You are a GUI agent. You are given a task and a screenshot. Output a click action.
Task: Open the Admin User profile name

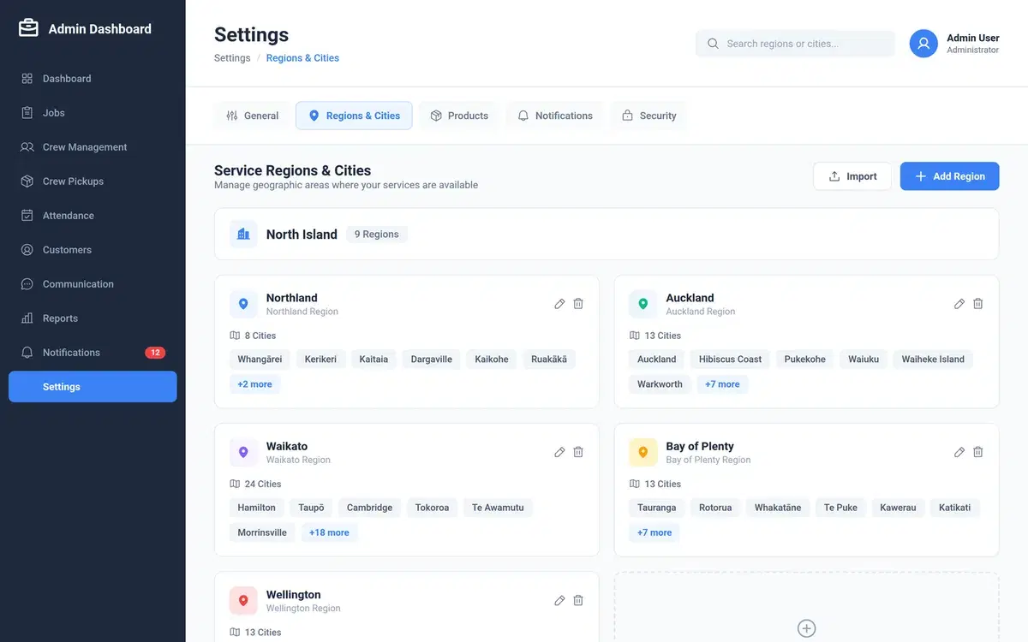pos(972,38)
